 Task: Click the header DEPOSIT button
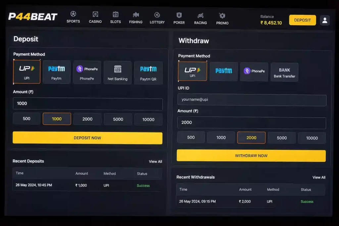click(303, 20)
